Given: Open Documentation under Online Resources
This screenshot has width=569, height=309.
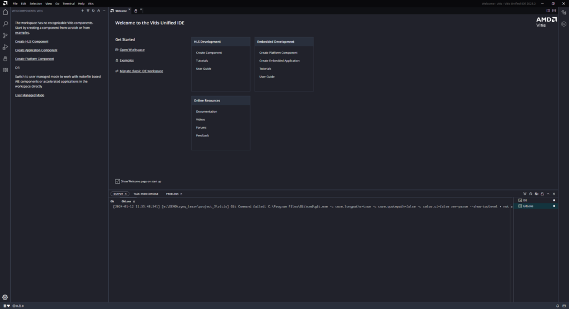Looking at the screenshot, I should pos(207,112).
